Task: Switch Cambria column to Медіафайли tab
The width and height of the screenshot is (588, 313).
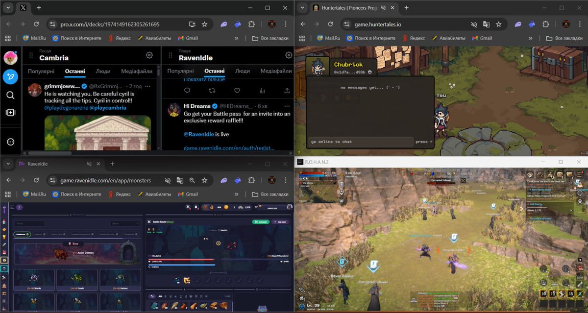Action: (x=137, y=71)
